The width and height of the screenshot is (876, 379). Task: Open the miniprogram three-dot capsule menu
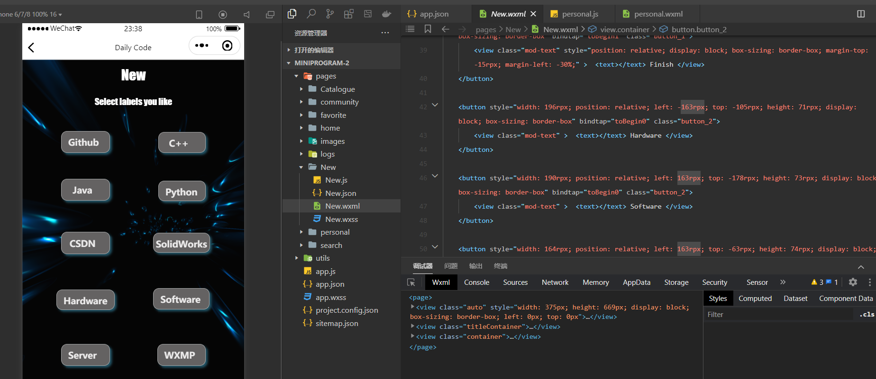[x=201, y=45]
